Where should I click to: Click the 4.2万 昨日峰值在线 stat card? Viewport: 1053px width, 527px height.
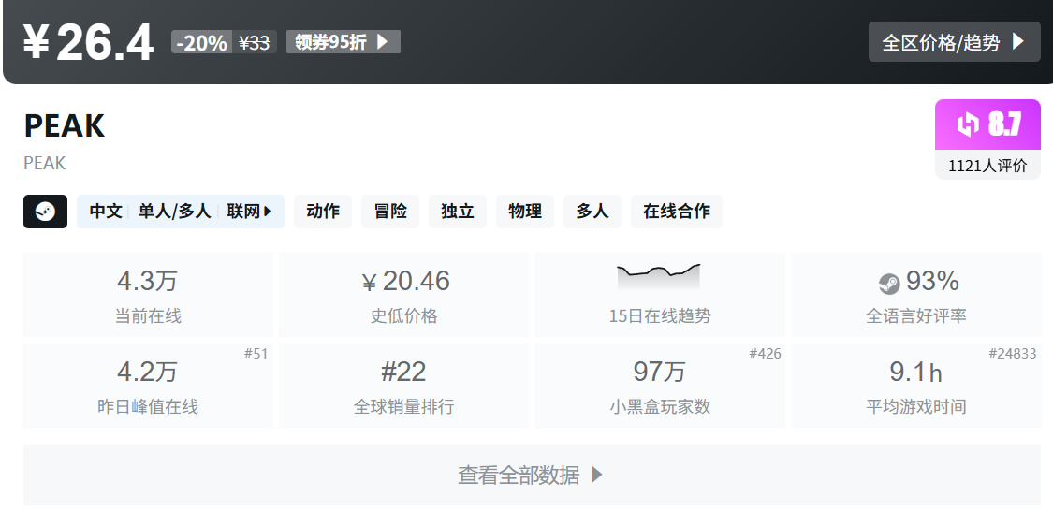(148, 386)
